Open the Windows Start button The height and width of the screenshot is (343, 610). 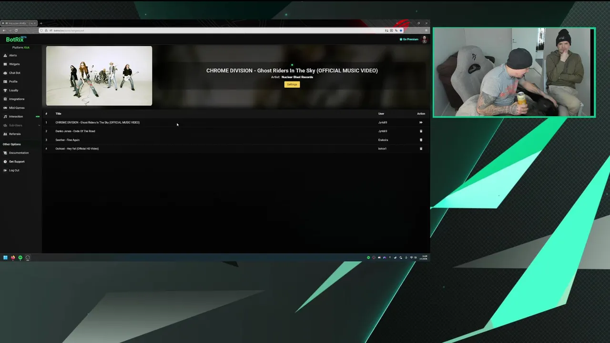(5, 258)
